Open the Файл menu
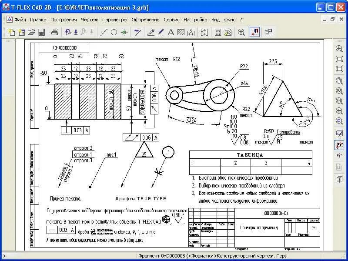 coord(20,20)
